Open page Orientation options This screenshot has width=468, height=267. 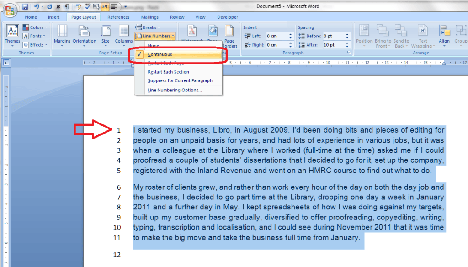point(85,36)
